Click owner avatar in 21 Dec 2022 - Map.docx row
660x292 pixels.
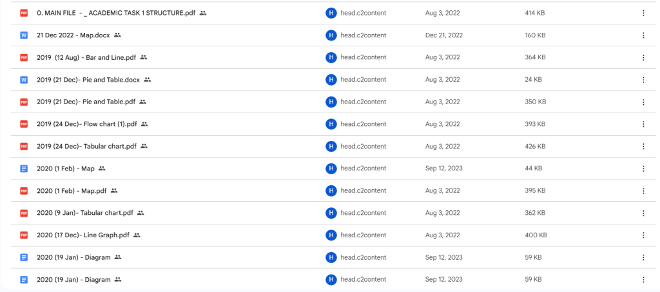pos(331,35)
